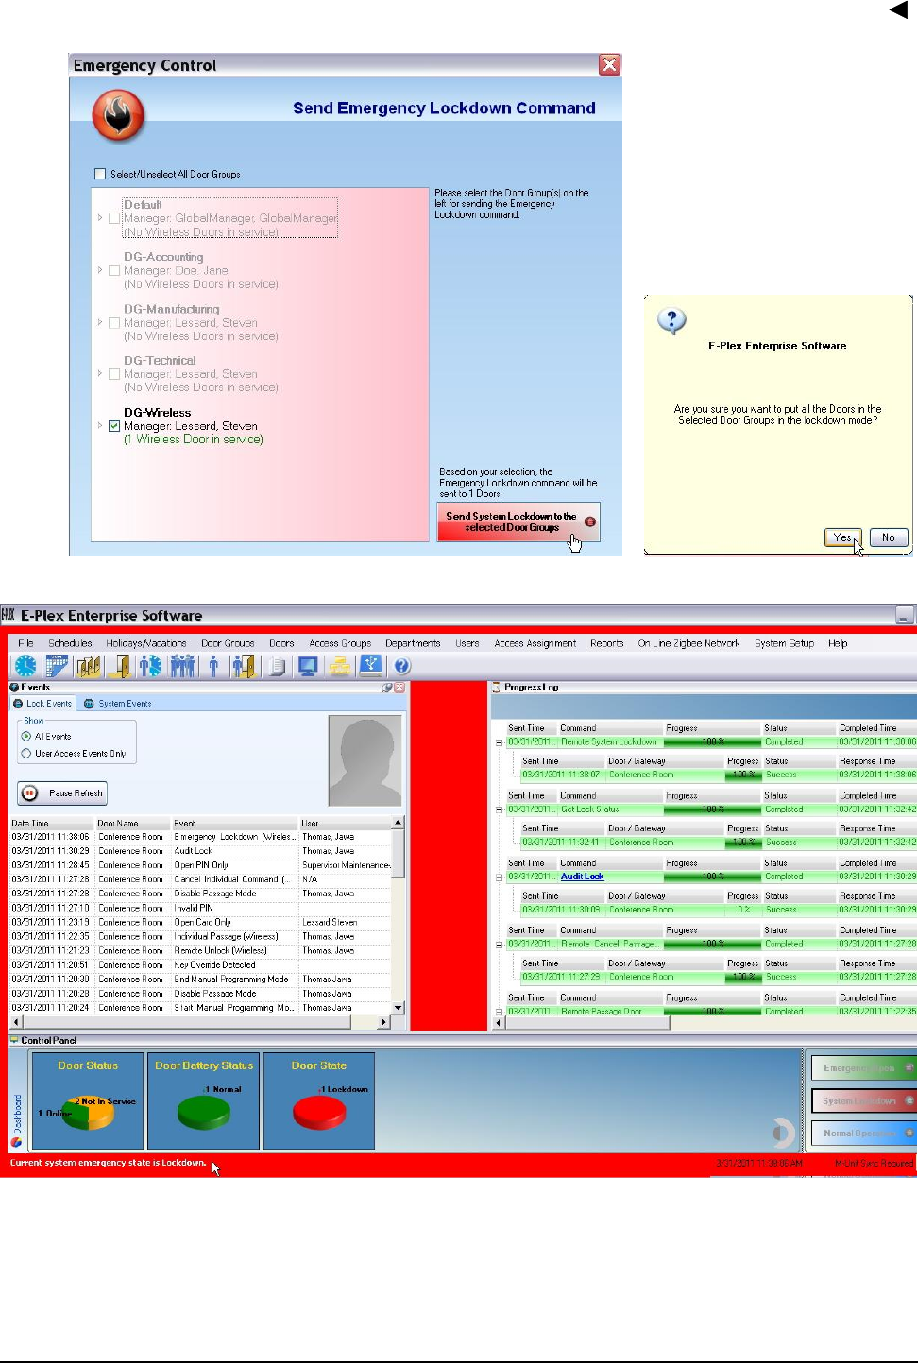Expand the DG-Wireless tree node

pos(100,426)
